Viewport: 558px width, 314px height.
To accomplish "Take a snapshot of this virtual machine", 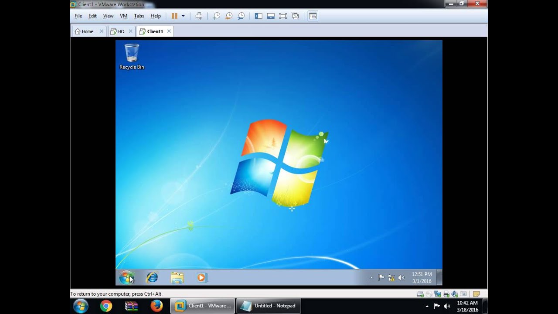I will (216, 16).
